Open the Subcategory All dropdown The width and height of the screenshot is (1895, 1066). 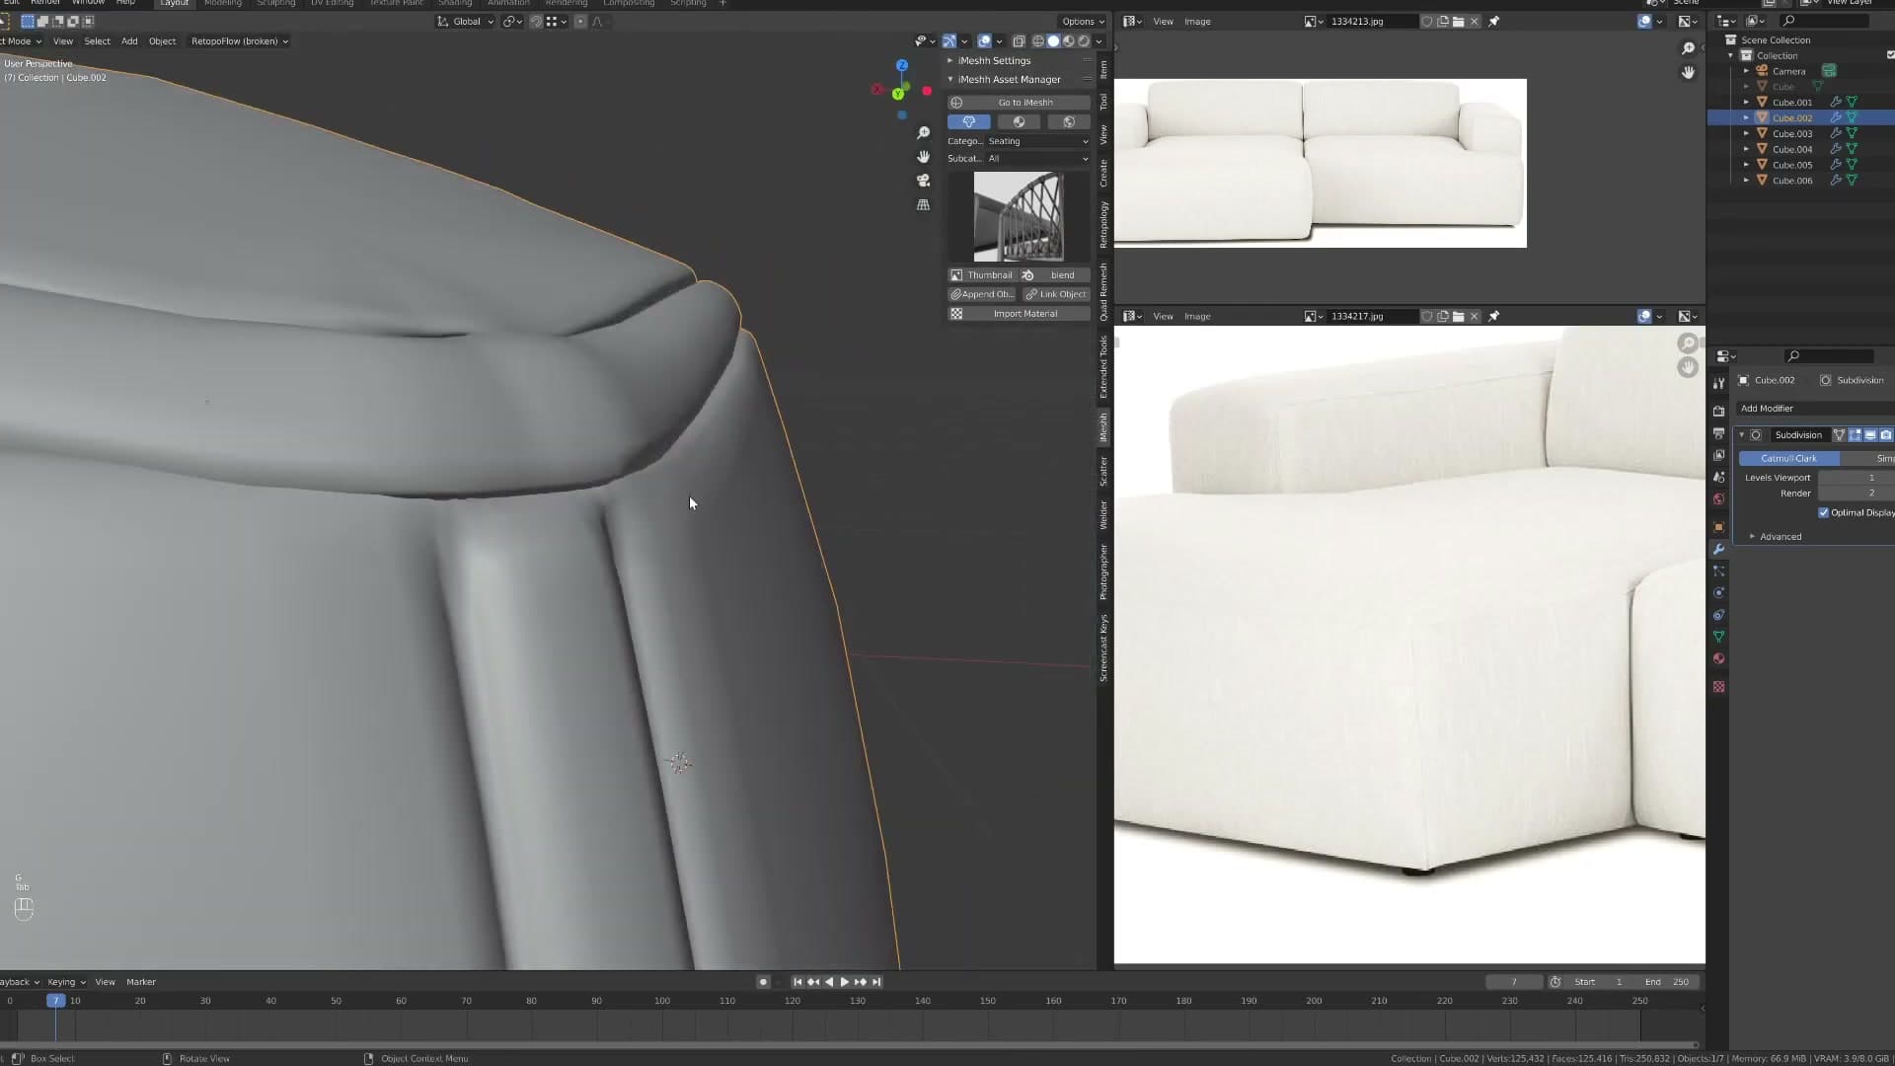click(x=1038, y=159)
